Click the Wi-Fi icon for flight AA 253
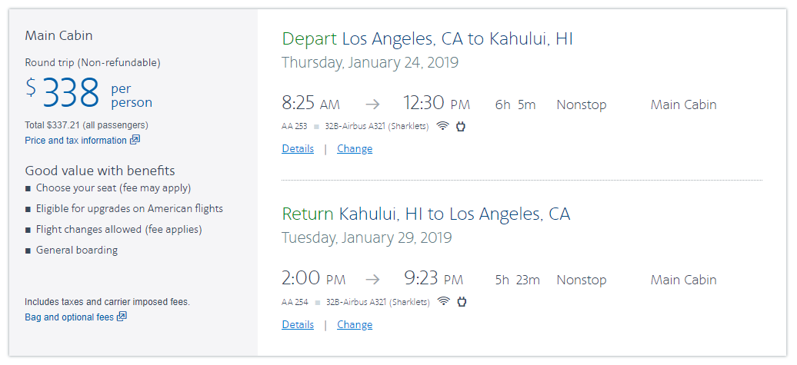Viewport: 797px width, 365px height. click(x=442, y=126)
